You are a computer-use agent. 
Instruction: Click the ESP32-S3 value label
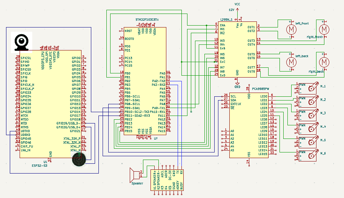pos(40,166)
